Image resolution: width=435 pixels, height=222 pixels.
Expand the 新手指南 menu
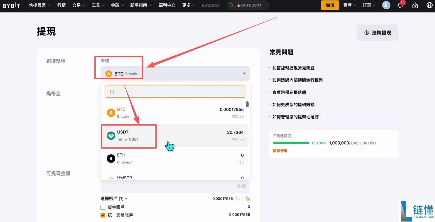click(x=141, y=5)
